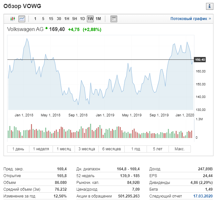This screenshot has height=202, width=217.
Task: Show the 5 лет range
Action: [158, 149]
